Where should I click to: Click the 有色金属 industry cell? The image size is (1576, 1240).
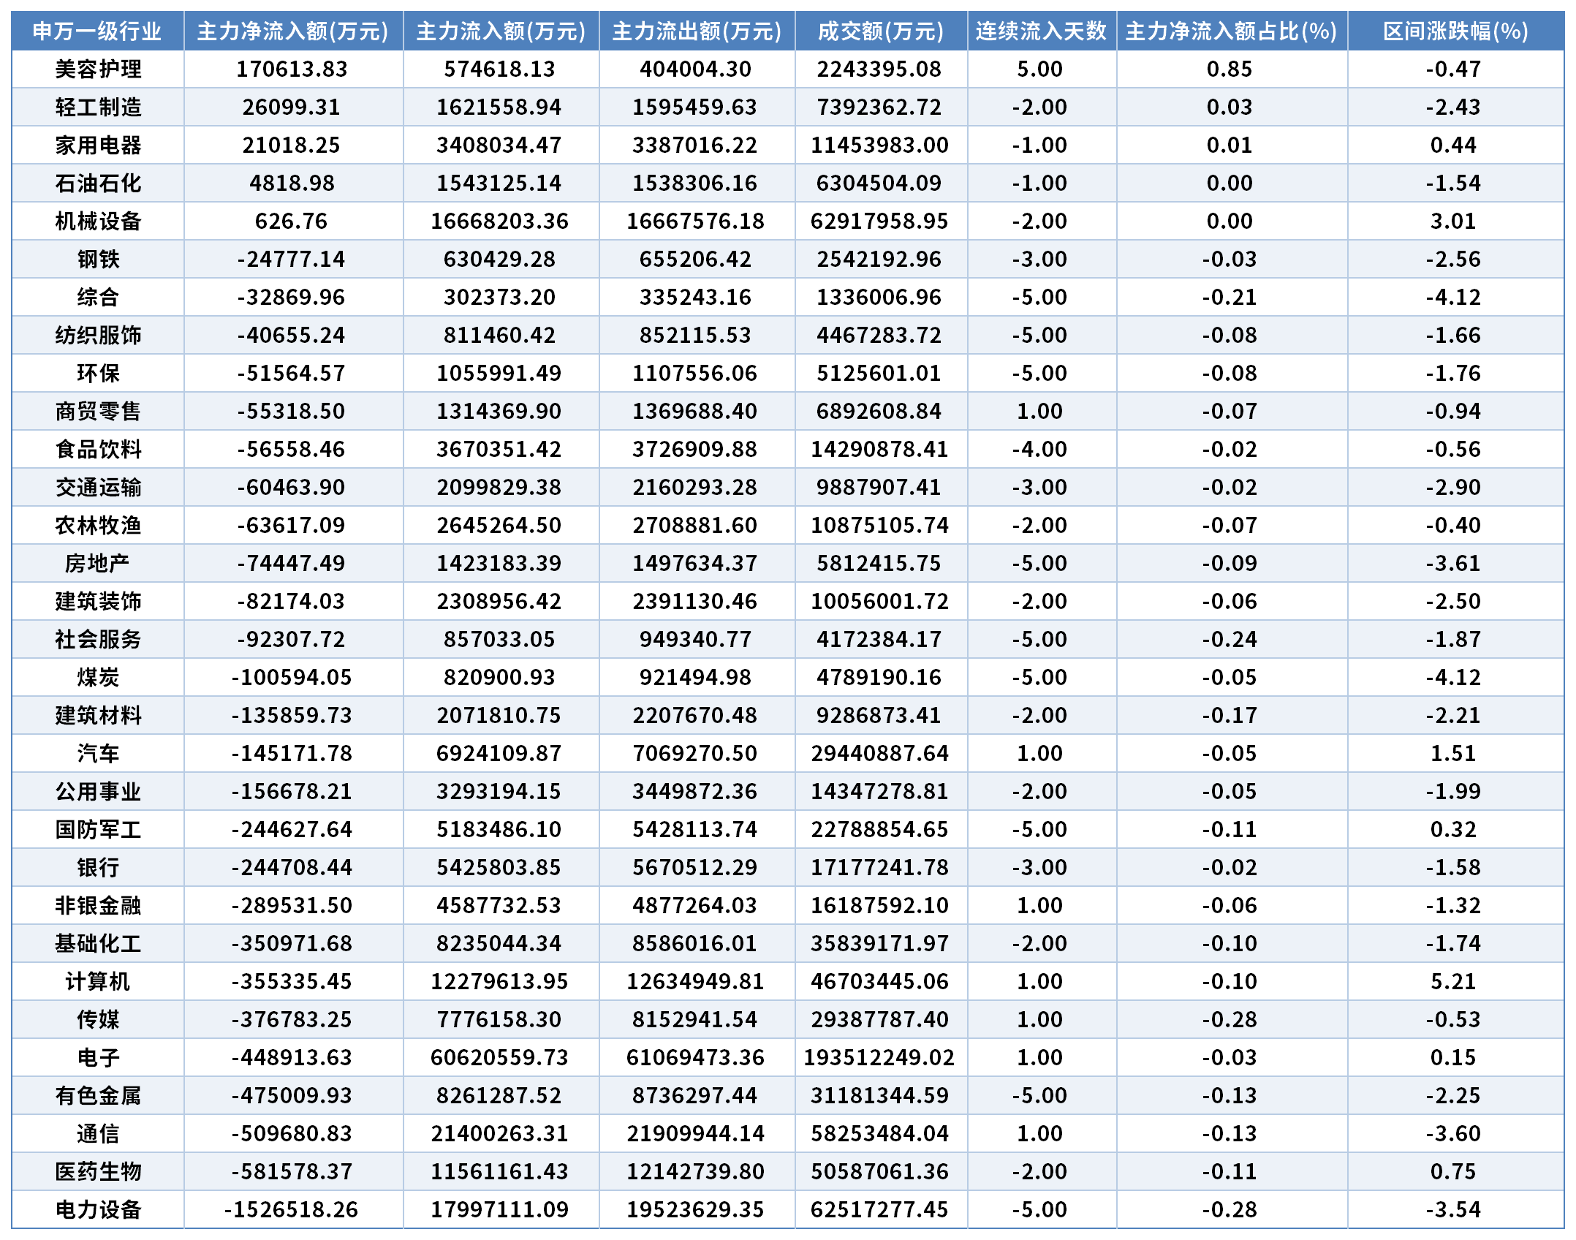click(98, 1096)
